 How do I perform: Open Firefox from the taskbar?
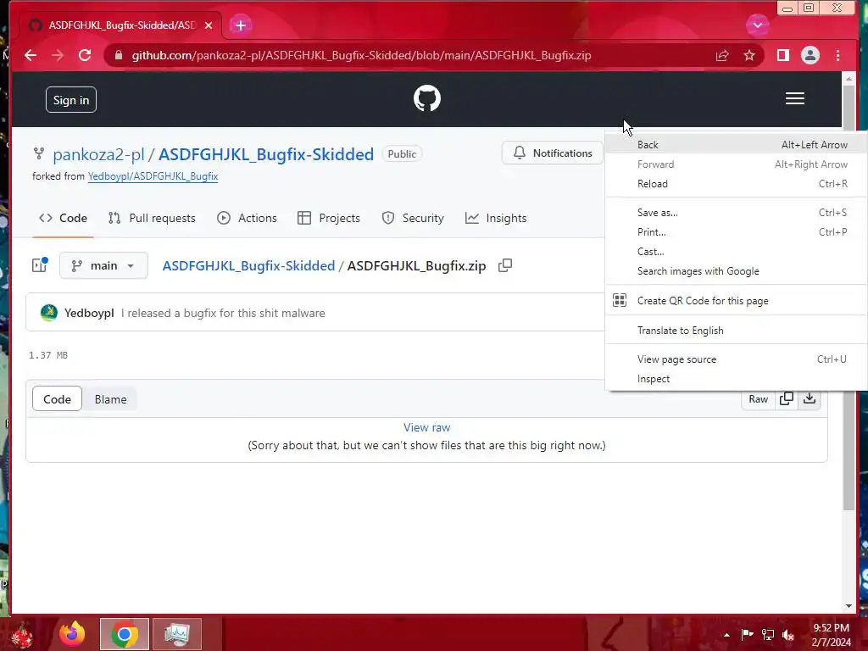tap(73, 634)
